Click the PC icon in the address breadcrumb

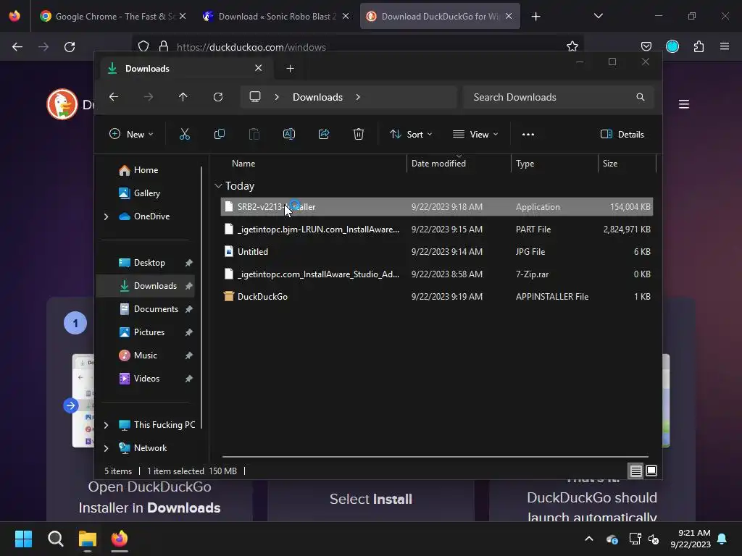pos(255,97)
